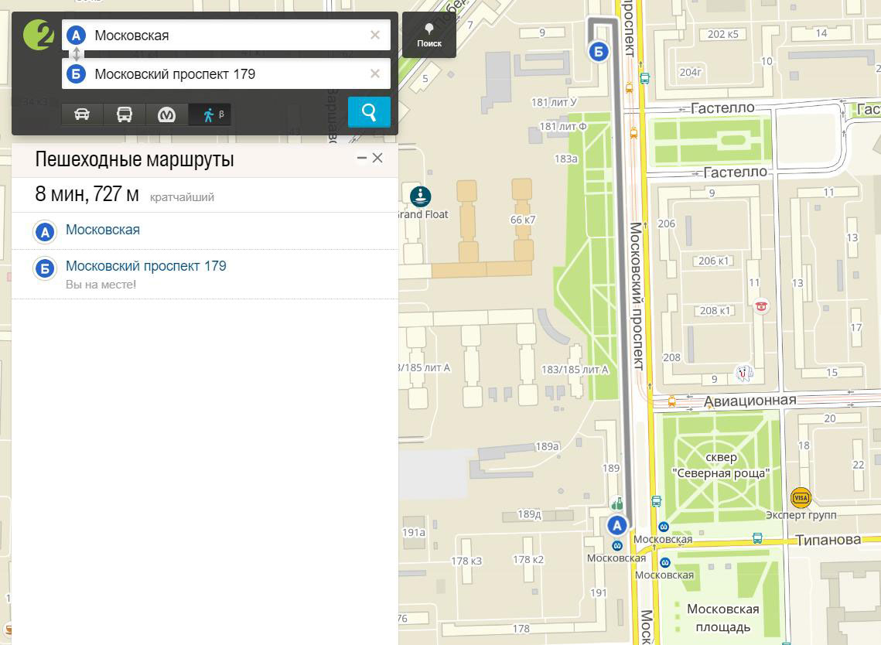Swap start and destination points
The width and height of the screenshot is (881, 645).
tap(76, 55)
